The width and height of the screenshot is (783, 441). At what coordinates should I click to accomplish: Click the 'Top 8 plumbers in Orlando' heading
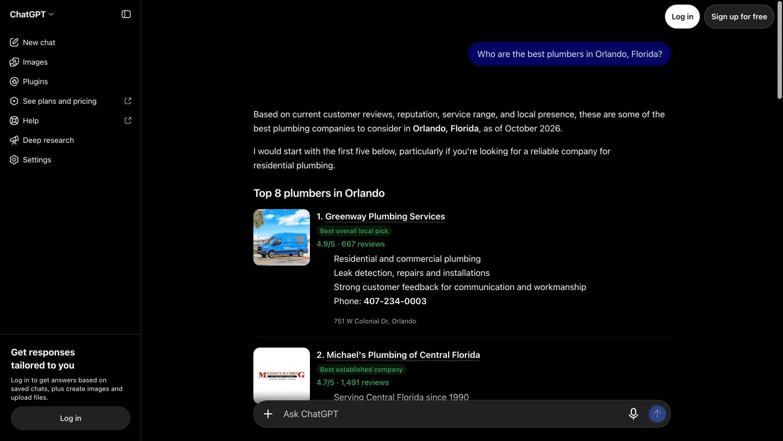click(x=319, y=193)
